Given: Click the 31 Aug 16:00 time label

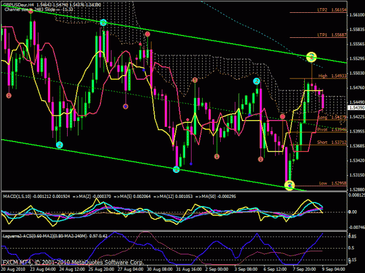Looking at the screenshot, I should coord(189,270).
